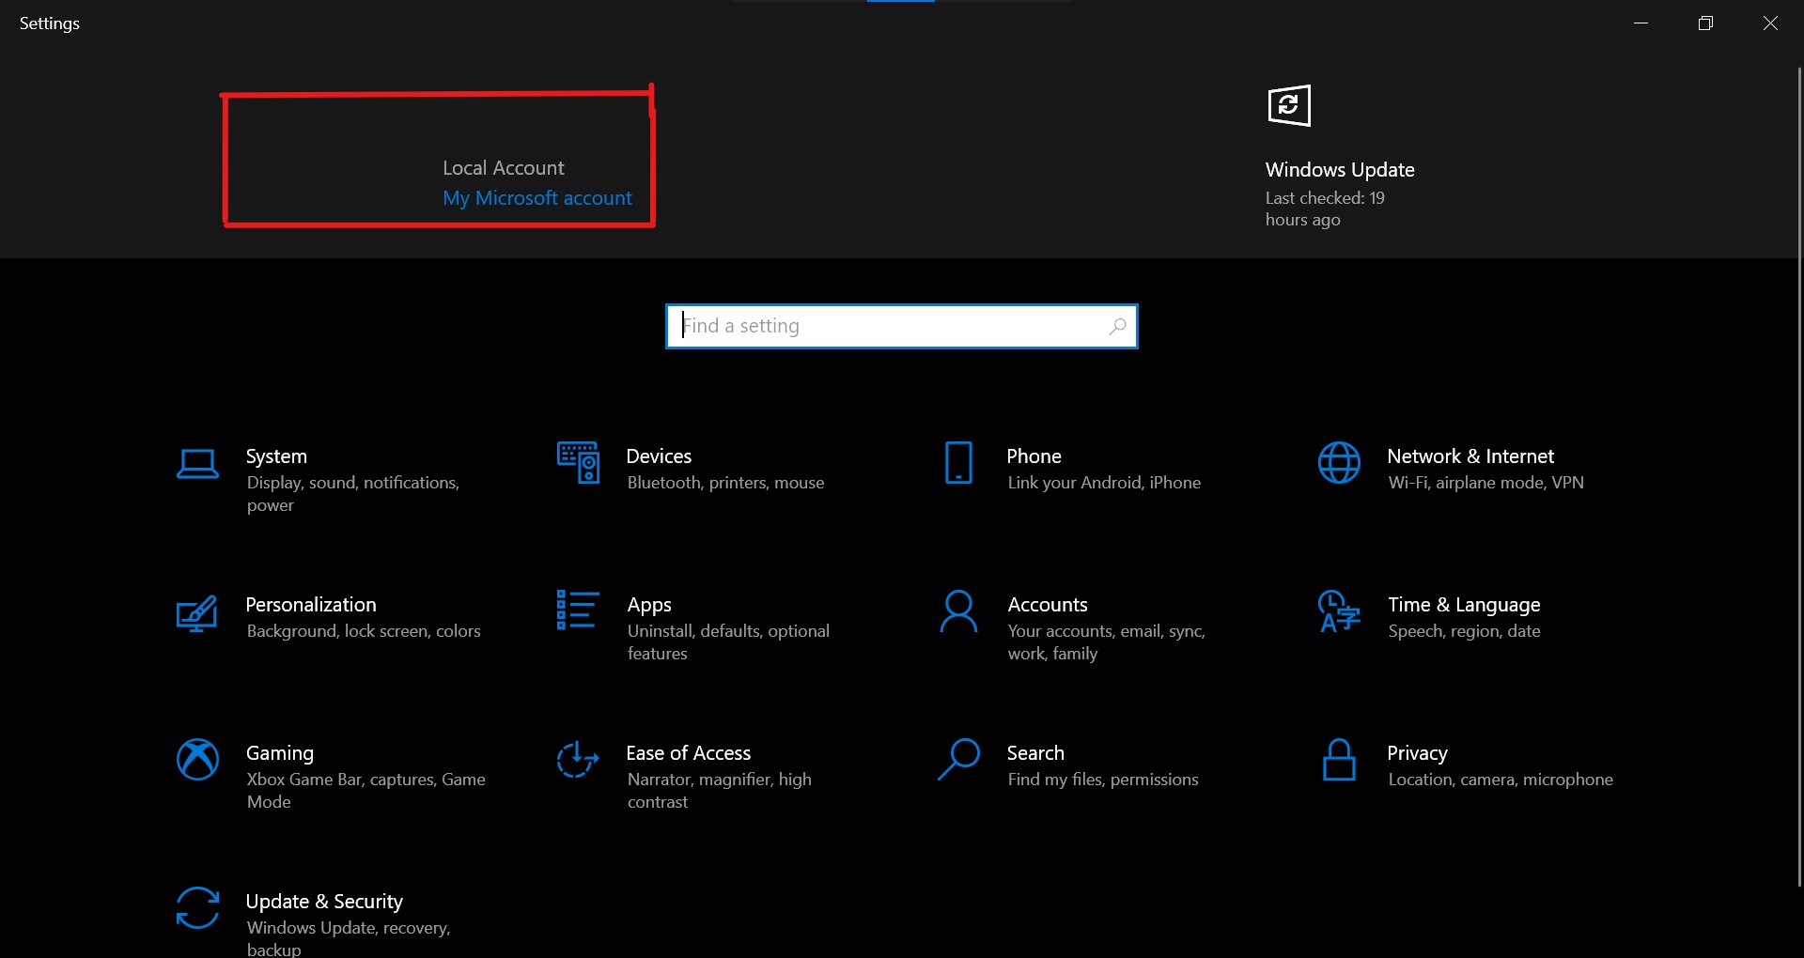Open the Phone icon
Image resolution: width=1804 pixels, height=958 pixels.
pyautogui.click(x=958, y=462)
